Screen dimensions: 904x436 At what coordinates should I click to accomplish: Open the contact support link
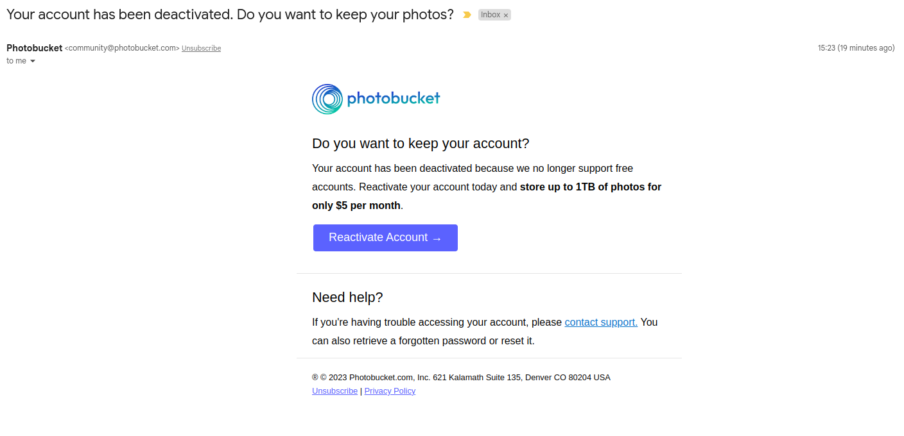click(x=601, y=322)
